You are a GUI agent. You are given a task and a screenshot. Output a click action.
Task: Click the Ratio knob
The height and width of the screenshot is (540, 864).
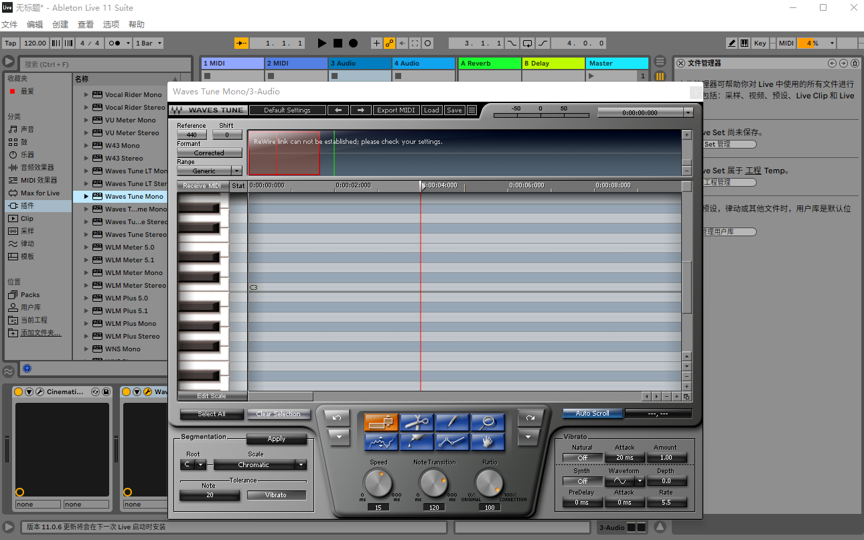tap(490, 482)
